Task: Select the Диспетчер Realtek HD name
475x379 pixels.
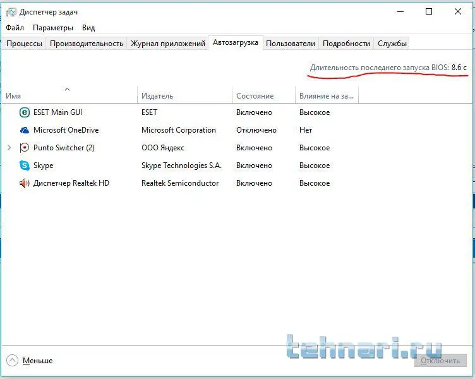Action: [71, 183]
